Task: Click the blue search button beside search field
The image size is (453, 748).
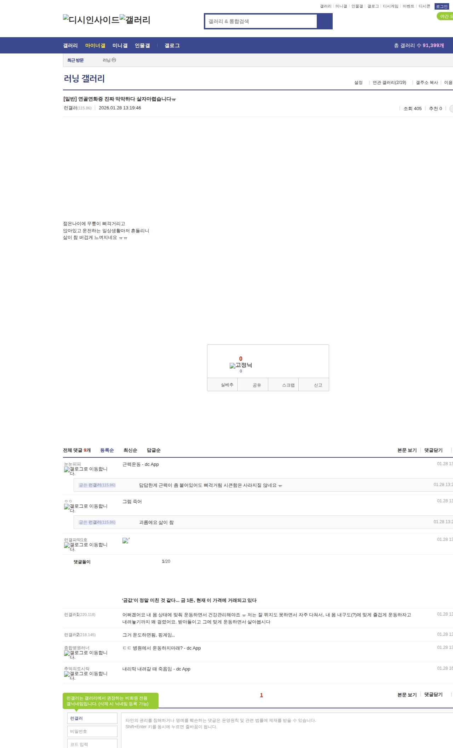Action: [x=325, y=21]
